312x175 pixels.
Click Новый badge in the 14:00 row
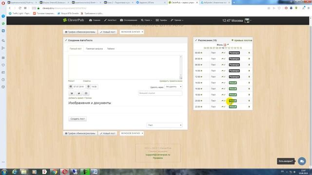click(233, 83)
